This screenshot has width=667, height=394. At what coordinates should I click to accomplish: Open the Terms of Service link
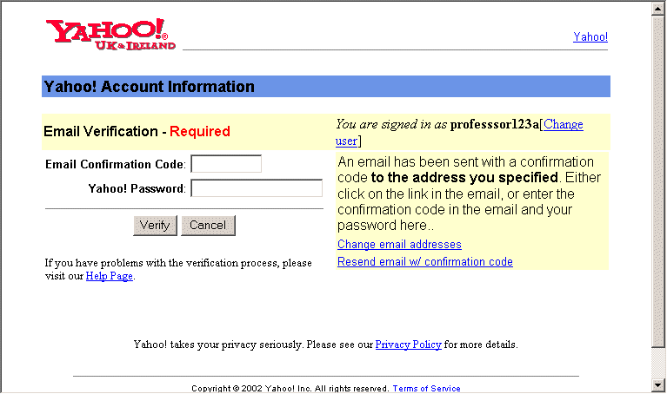[x=426, y=388]
